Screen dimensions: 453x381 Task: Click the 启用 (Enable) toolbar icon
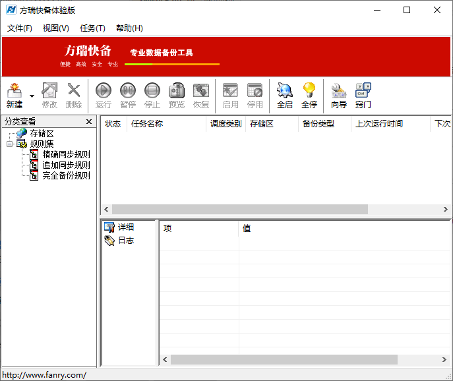pyautogui.click(x=231, y=96)
